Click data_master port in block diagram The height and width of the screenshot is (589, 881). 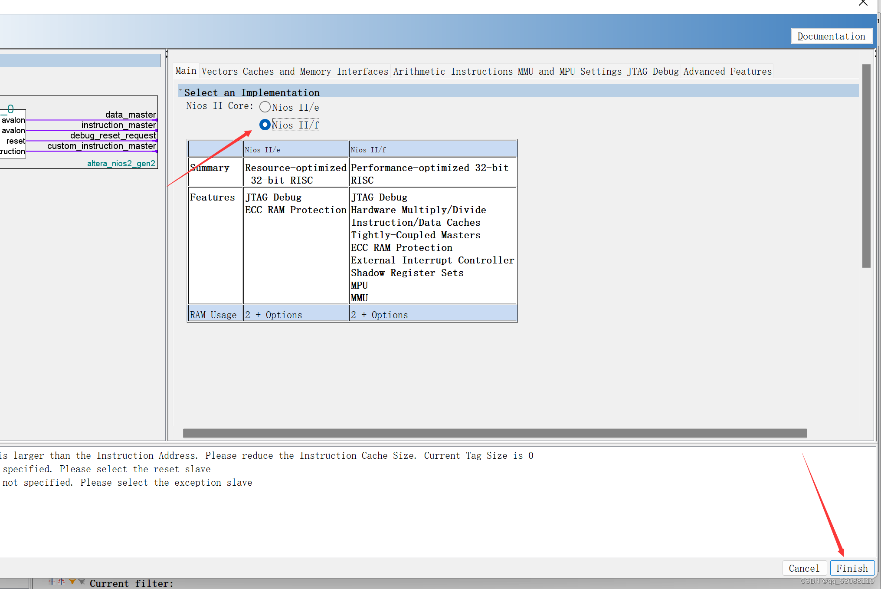[131, 115]
